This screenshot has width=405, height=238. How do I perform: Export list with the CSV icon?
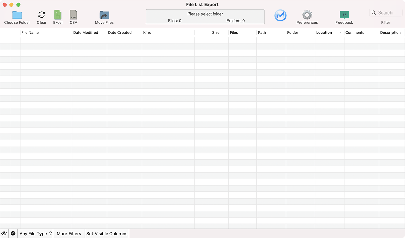tap(73, 15)
